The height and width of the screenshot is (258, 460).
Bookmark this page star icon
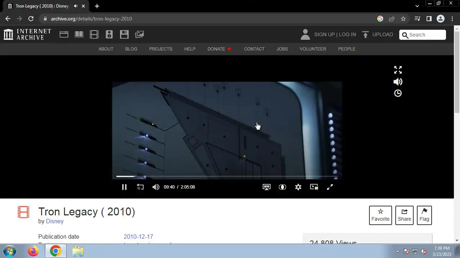pyautogui.click(x=403, y=19)
